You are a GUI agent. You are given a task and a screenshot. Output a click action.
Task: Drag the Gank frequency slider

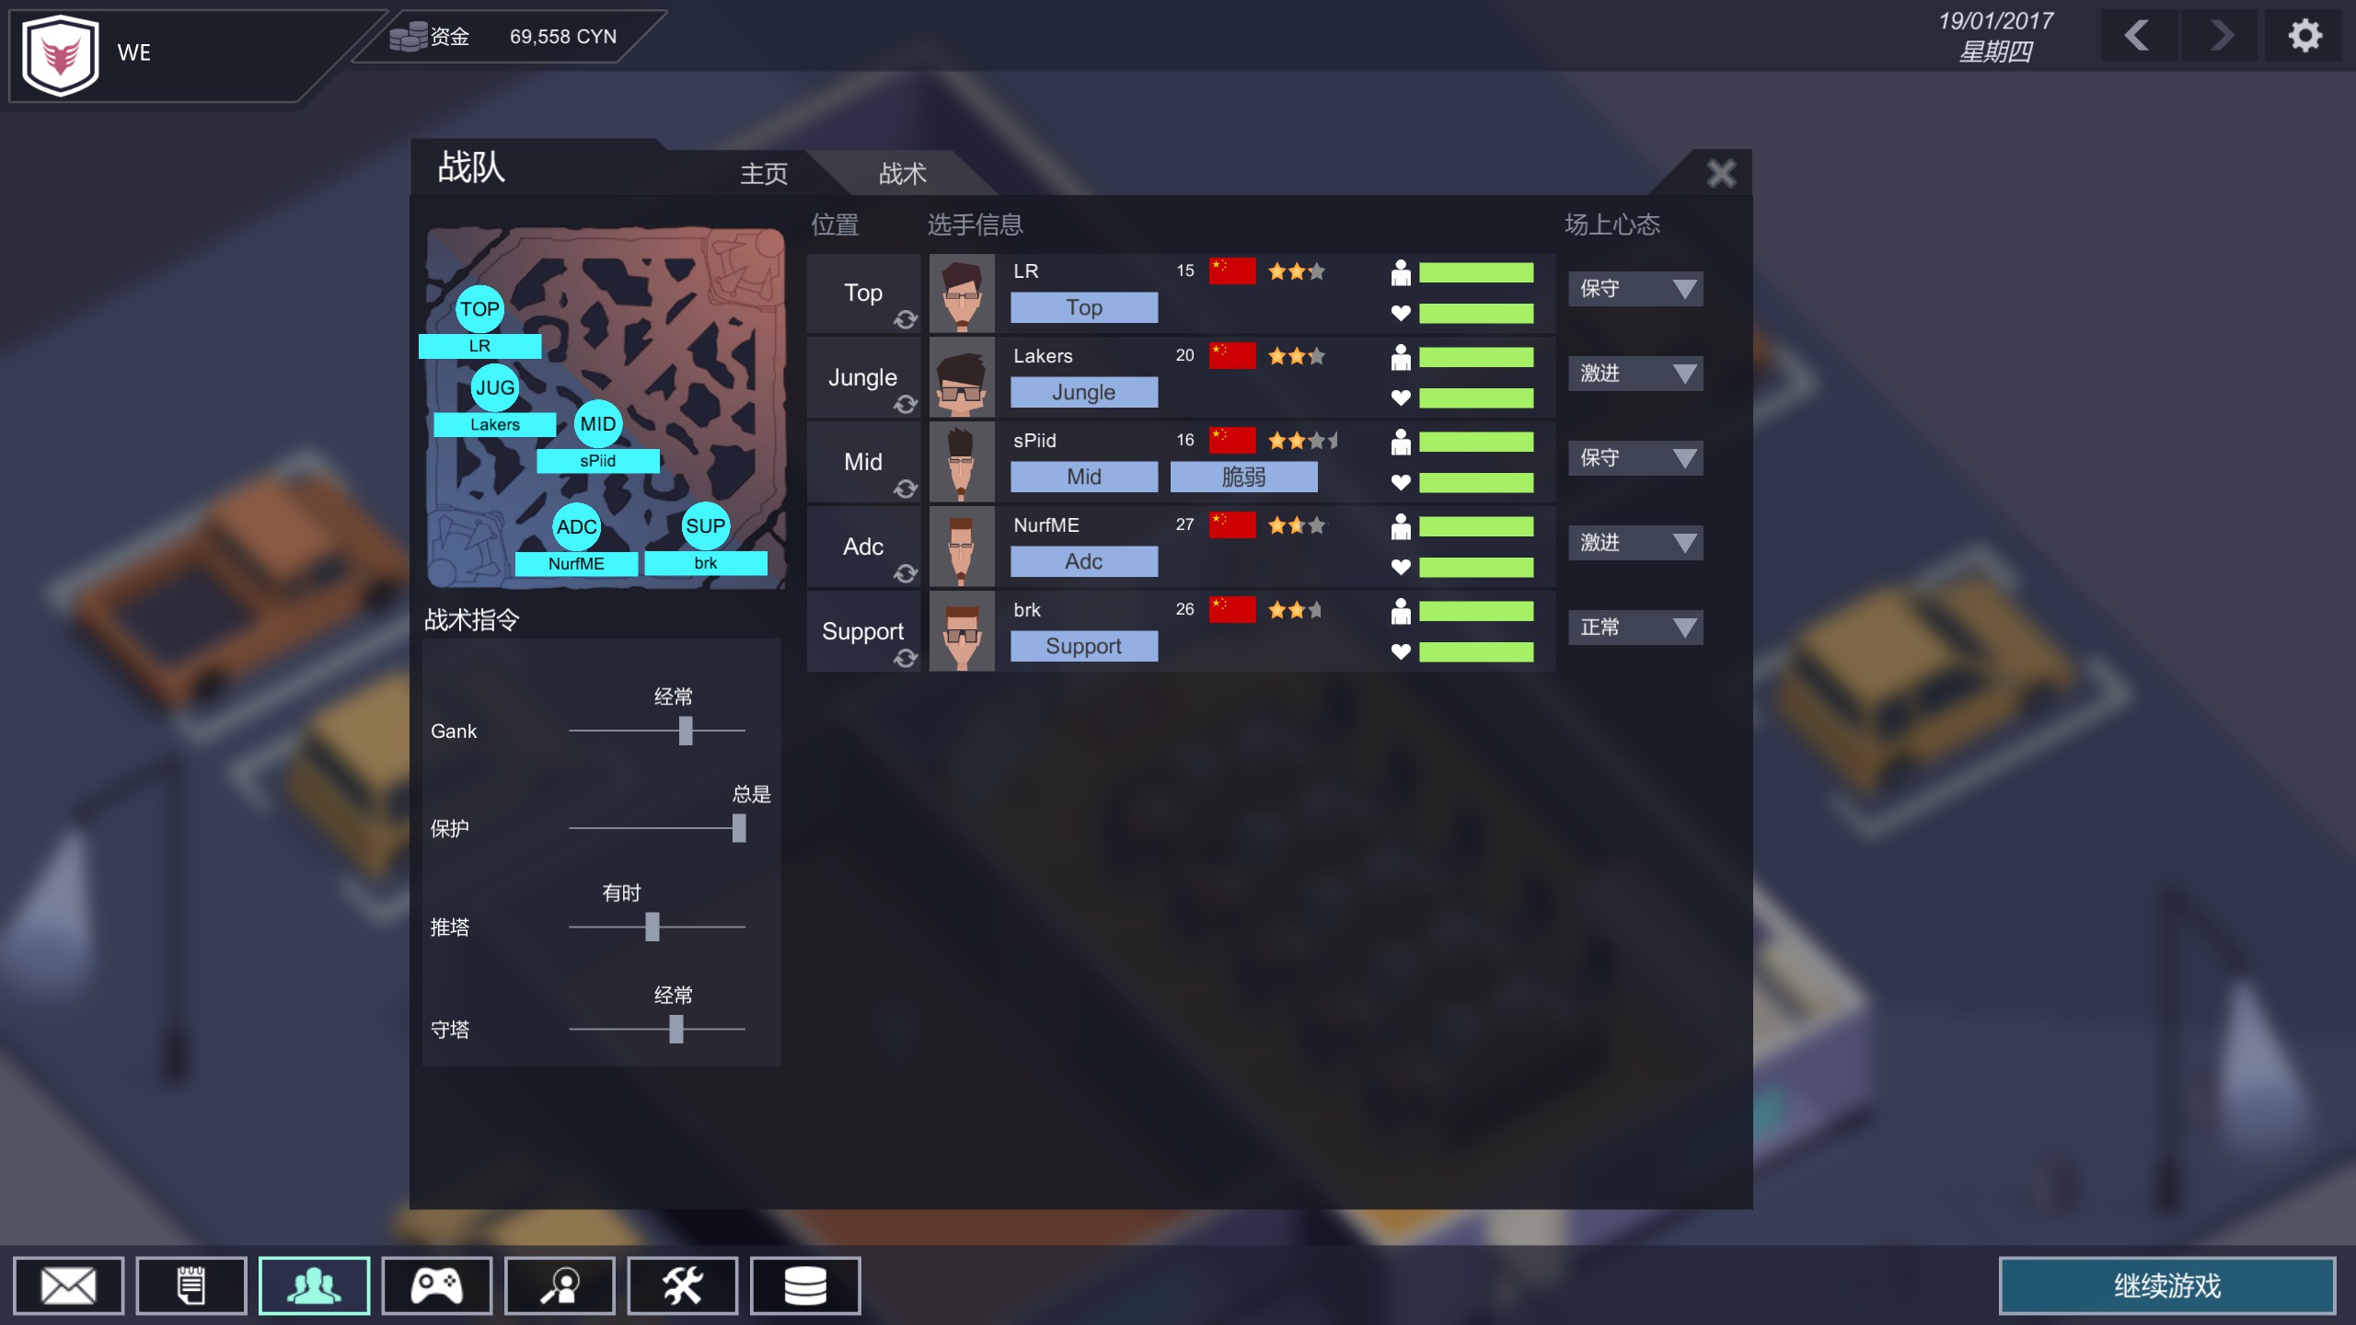[683, 730]
